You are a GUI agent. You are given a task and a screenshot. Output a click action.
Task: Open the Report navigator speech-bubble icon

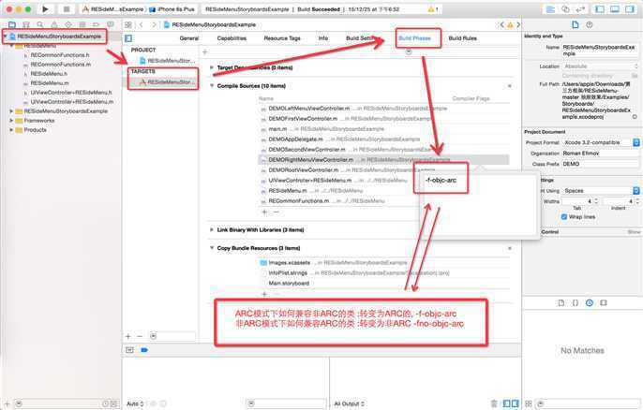click(x=111, y=25)
